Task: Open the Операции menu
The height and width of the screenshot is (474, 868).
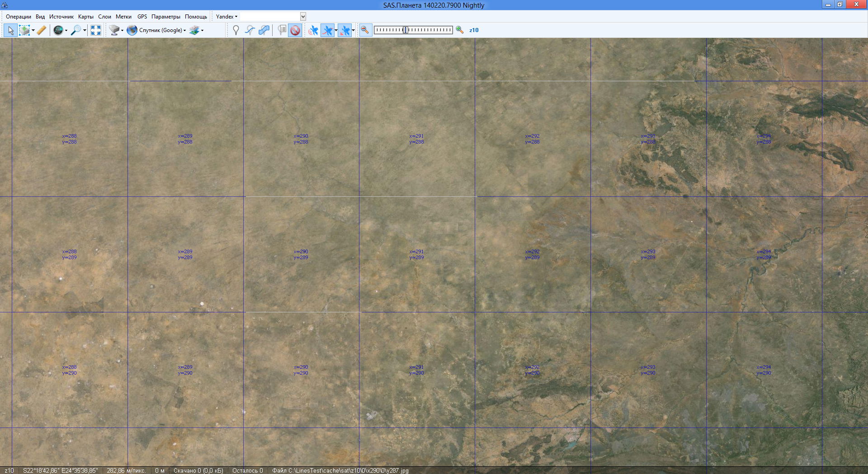Action: click(19, 17)
